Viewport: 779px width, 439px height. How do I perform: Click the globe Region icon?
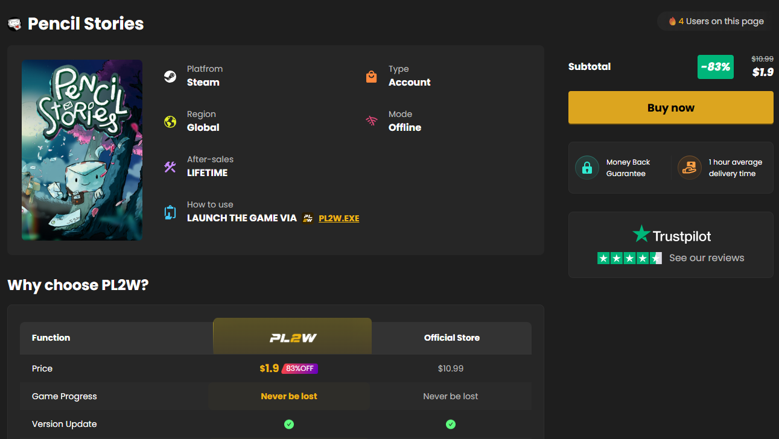tap(170, 122)
